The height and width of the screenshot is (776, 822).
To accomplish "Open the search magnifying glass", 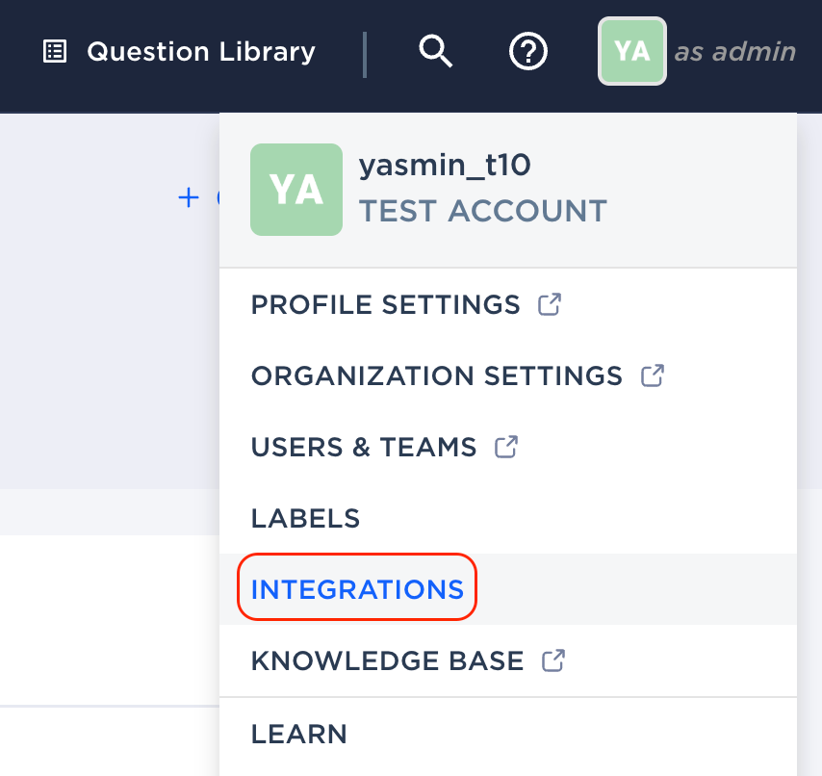I will coord(435,52).
